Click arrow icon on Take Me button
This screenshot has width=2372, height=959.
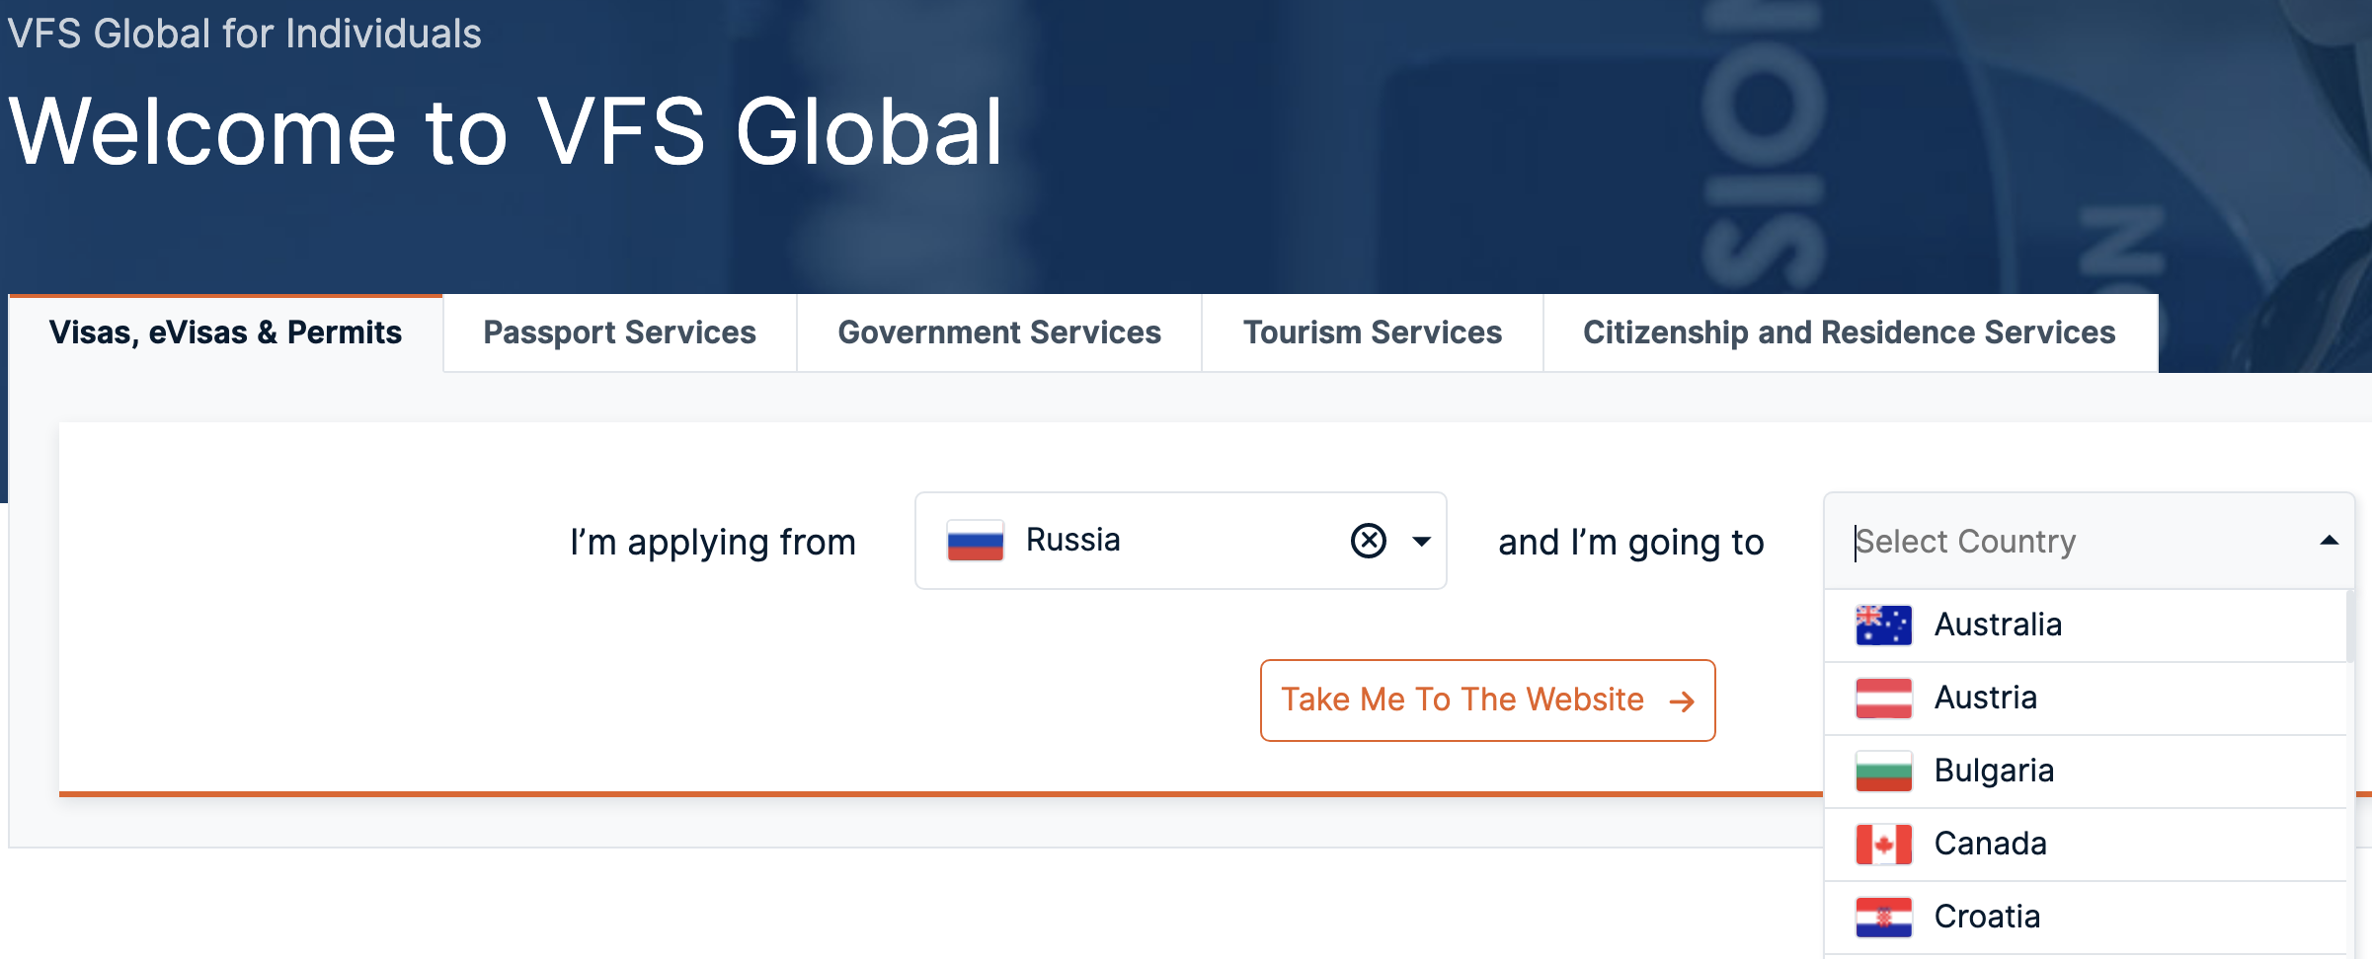tap(1682, 701)
